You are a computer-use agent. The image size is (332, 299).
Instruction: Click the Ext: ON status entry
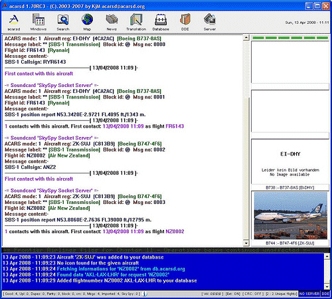point(233,294)
